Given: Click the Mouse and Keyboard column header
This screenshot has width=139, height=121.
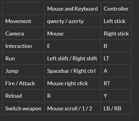Looking at the screenshot, I should (x=72, y=9).
